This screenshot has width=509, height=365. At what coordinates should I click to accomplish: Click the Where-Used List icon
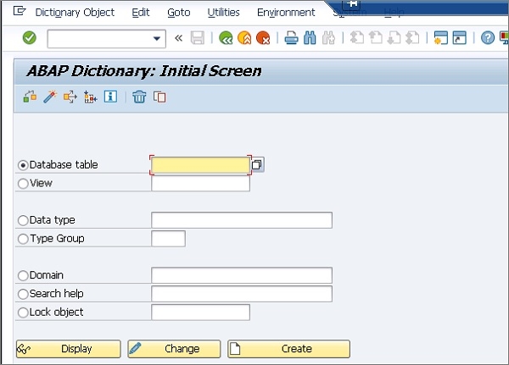(x=70, y=97)
